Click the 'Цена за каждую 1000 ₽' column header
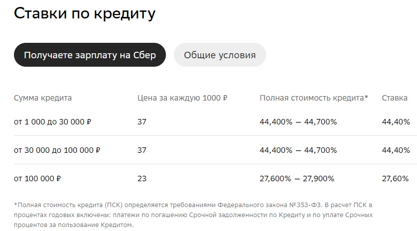Screen dimensions: 417x231 pyautogui.click(x=182, y=98)
